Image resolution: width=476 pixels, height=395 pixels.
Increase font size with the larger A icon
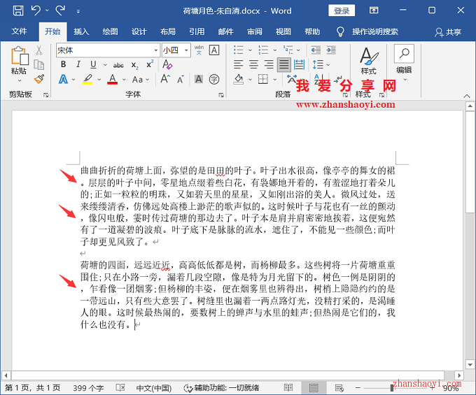pyautogui.click(x=165, y=79)
